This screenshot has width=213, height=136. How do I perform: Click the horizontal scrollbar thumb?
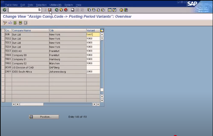click(32, 104)
